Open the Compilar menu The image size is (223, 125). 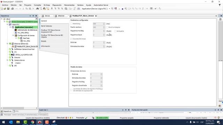point(38,5)
